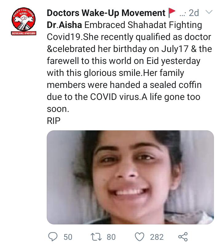Open the Doctors Wake-Up Movement profile avatar
221x249 pixels.
pos(24,19)
